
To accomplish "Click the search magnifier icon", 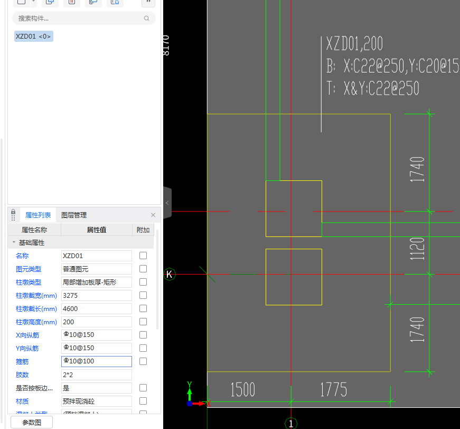I will pos(147,19).
